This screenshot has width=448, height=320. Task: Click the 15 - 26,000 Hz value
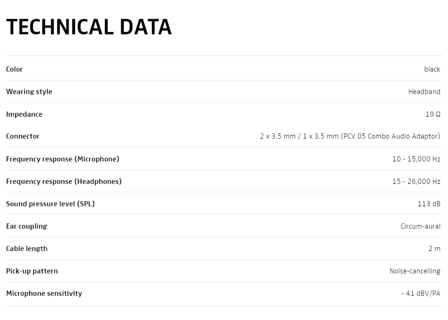(x=416, y=181)
